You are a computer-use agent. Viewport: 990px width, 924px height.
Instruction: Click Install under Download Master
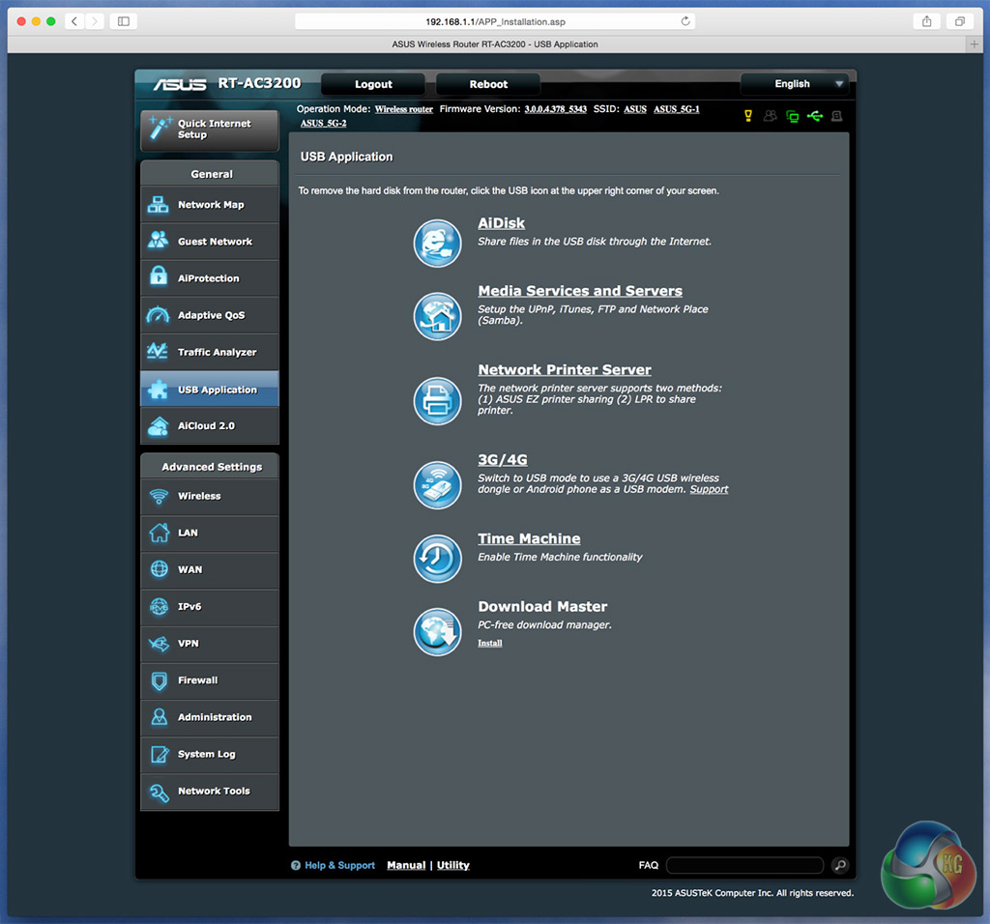pos(490,643)
